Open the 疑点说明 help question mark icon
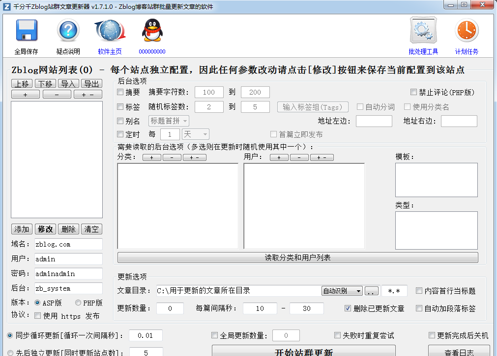Screen dimensions: 497x356 click(x=68, y=30)
